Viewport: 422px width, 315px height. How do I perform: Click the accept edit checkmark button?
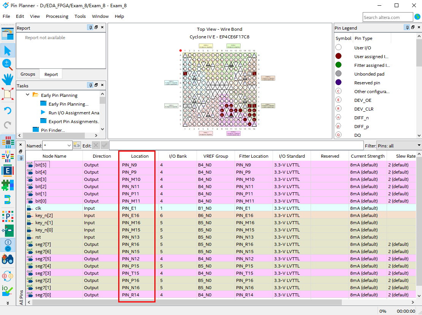[105, 146]
